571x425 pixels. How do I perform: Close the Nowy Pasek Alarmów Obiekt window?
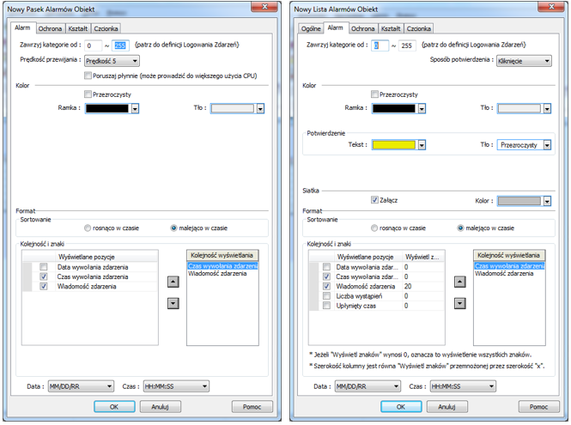tap(265, 7)
